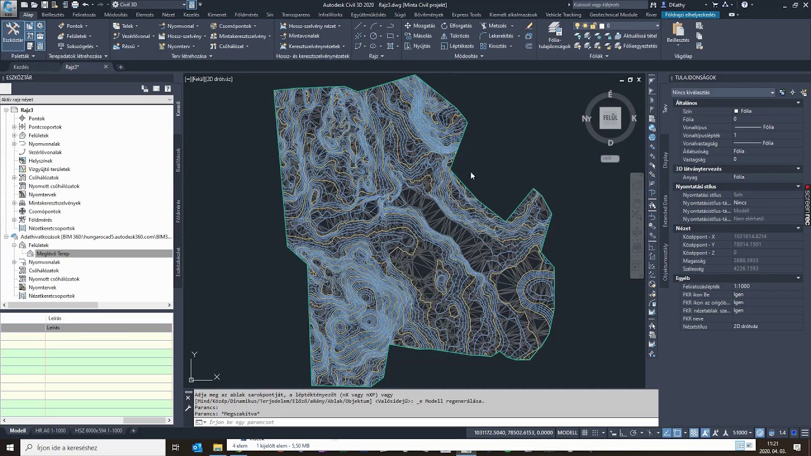
Task: Switch to the Beillesztés ribbon tab
Action: point(53,15)
